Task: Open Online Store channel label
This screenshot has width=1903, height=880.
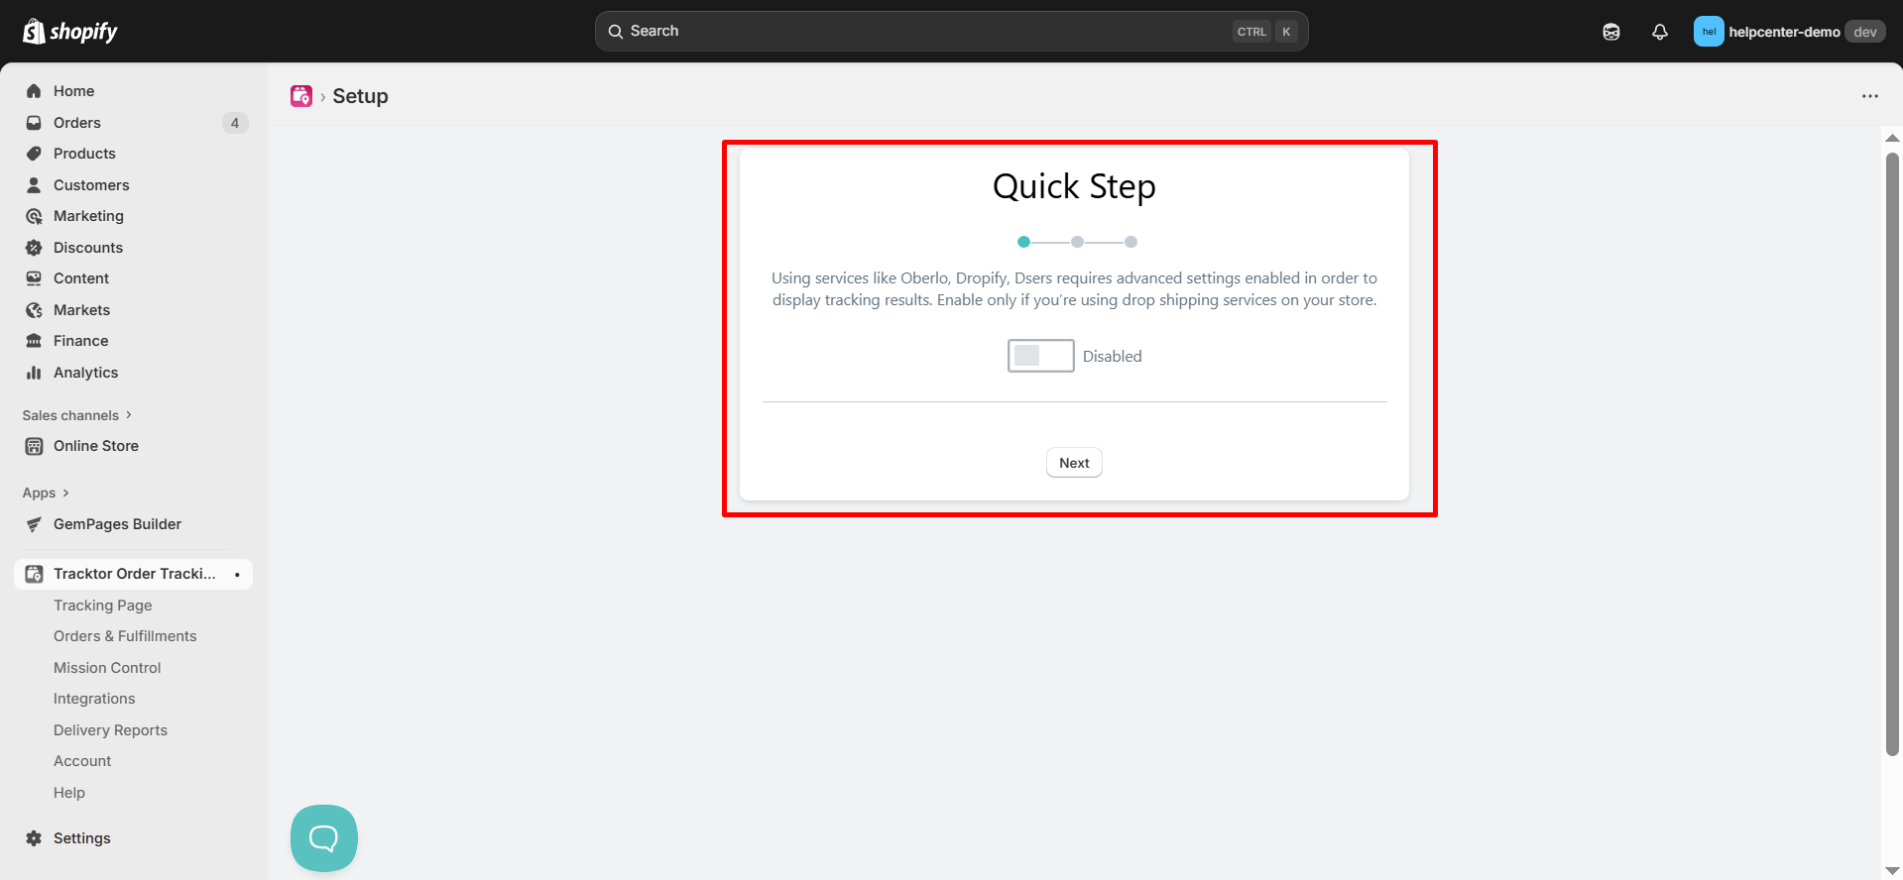Action: tap(96, 446)
